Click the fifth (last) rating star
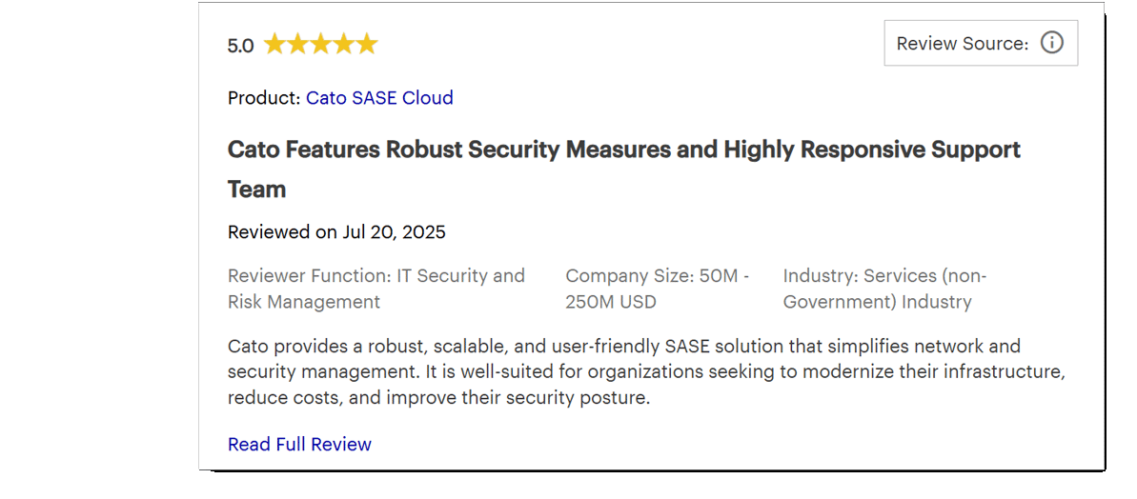 coord(366,44)
